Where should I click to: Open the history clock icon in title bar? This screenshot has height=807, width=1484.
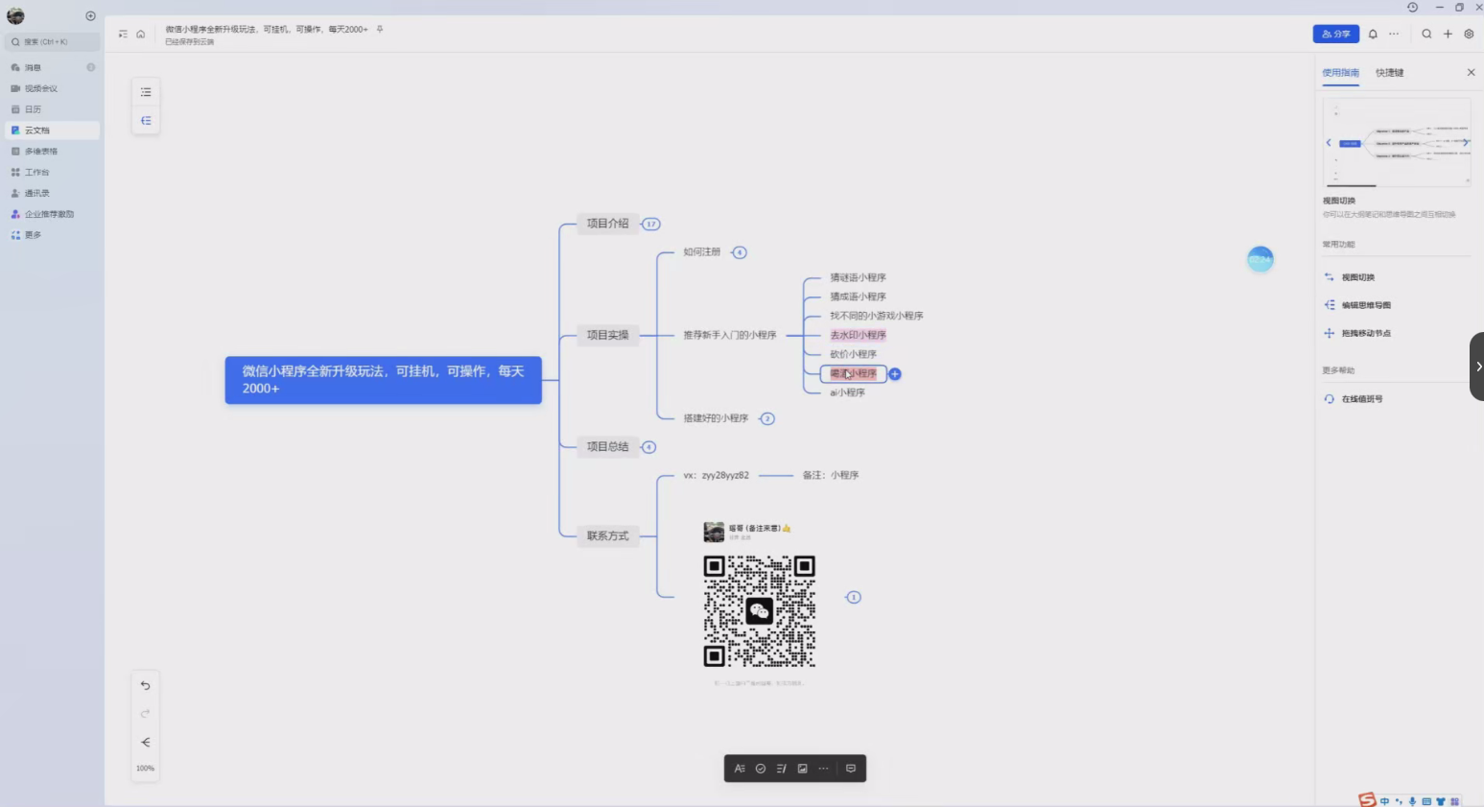point(1412,7)
